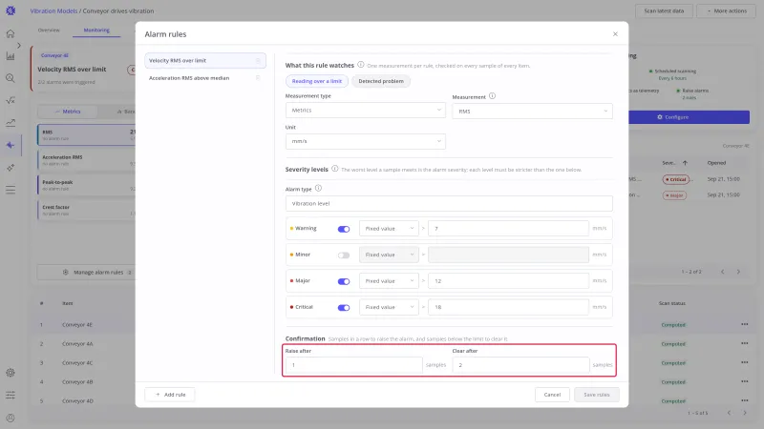Select the RMS metric card
The image size is (764, 429).
[x=87, y=134]
